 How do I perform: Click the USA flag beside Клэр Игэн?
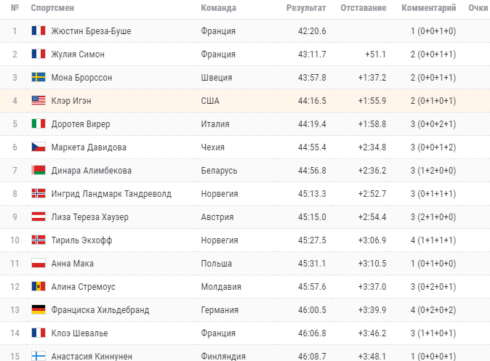click(39, 101)
